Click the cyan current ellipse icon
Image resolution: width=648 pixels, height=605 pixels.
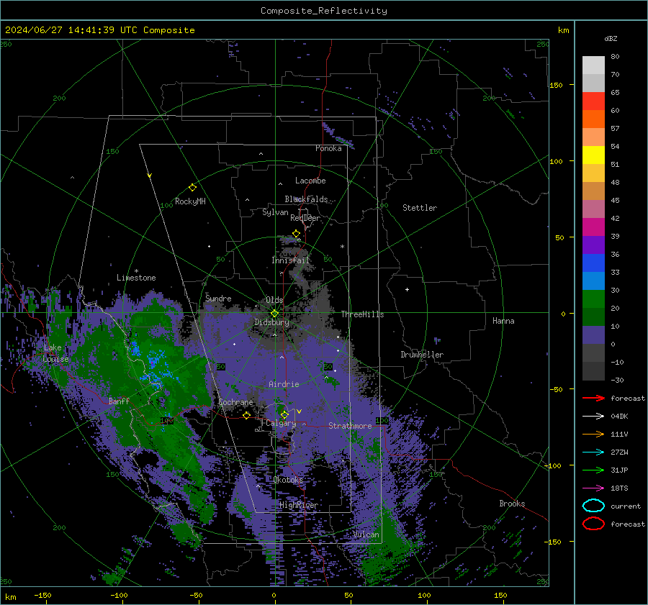593,506
